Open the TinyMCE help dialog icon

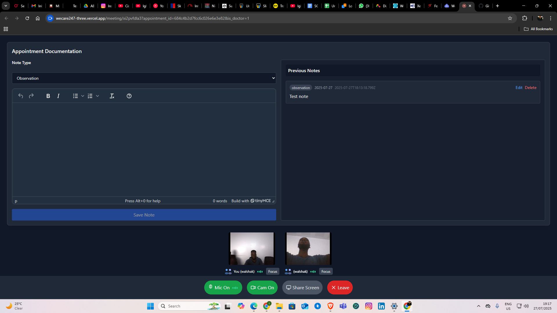click(129, 96)
